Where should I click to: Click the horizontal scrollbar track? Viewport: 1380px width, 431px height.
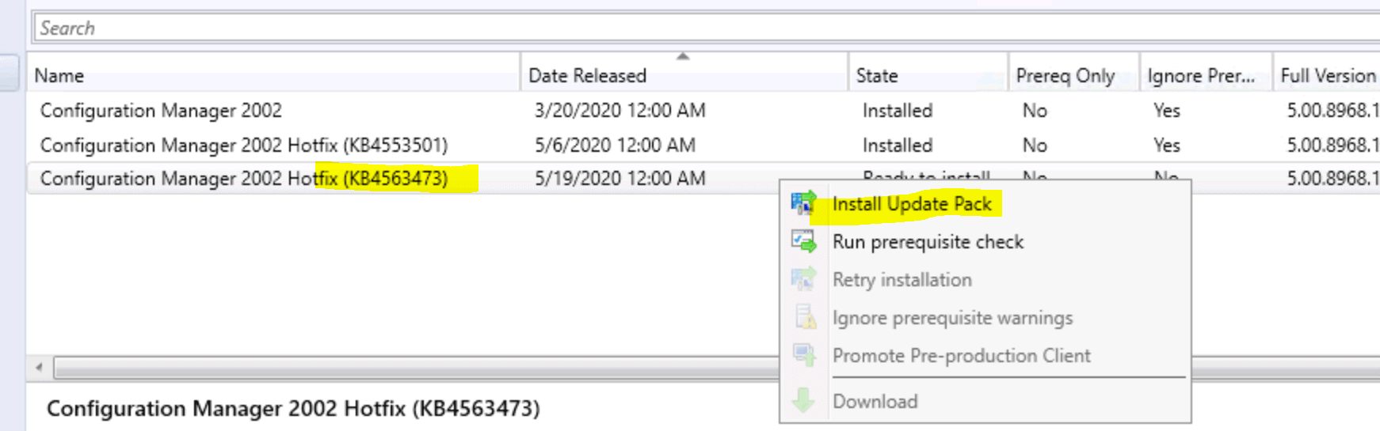[x=416, y=368]
